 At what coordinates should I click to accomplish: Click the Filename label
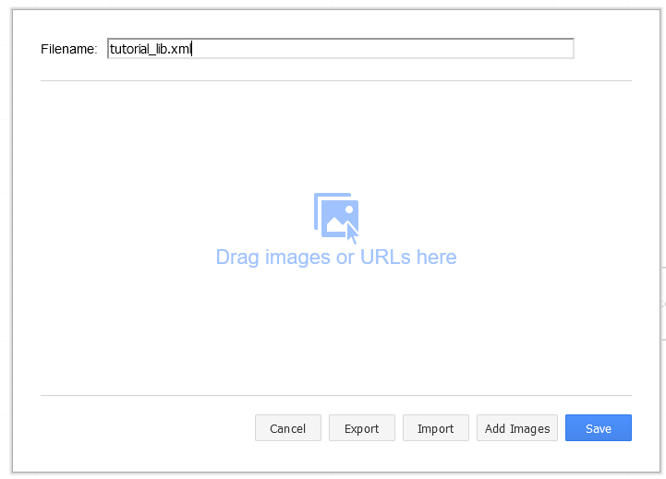(68, 49)
